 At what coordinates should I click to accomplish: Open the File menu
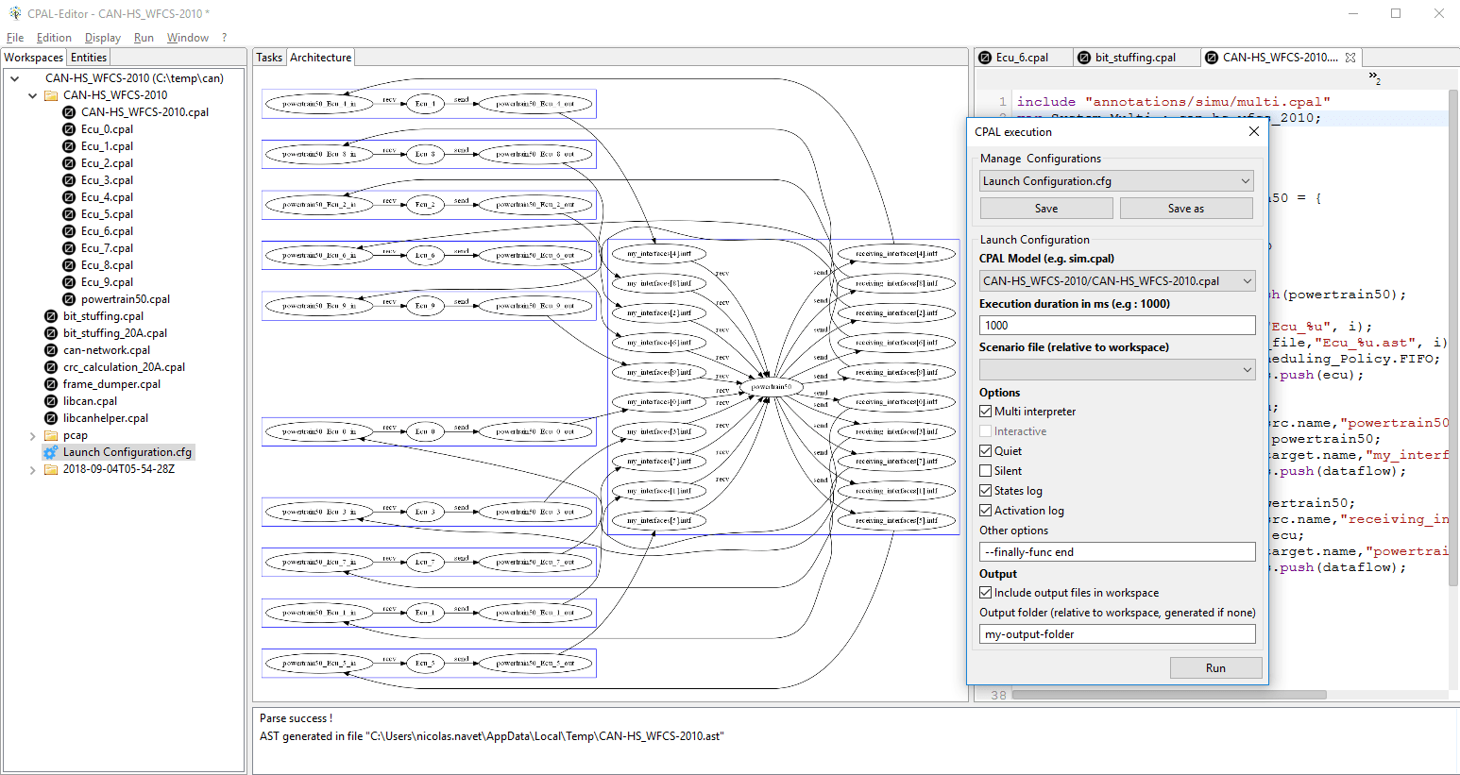[x=15, y=38]
